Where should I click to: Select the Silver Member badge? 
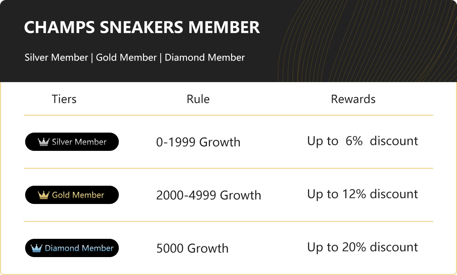(72, 142)
